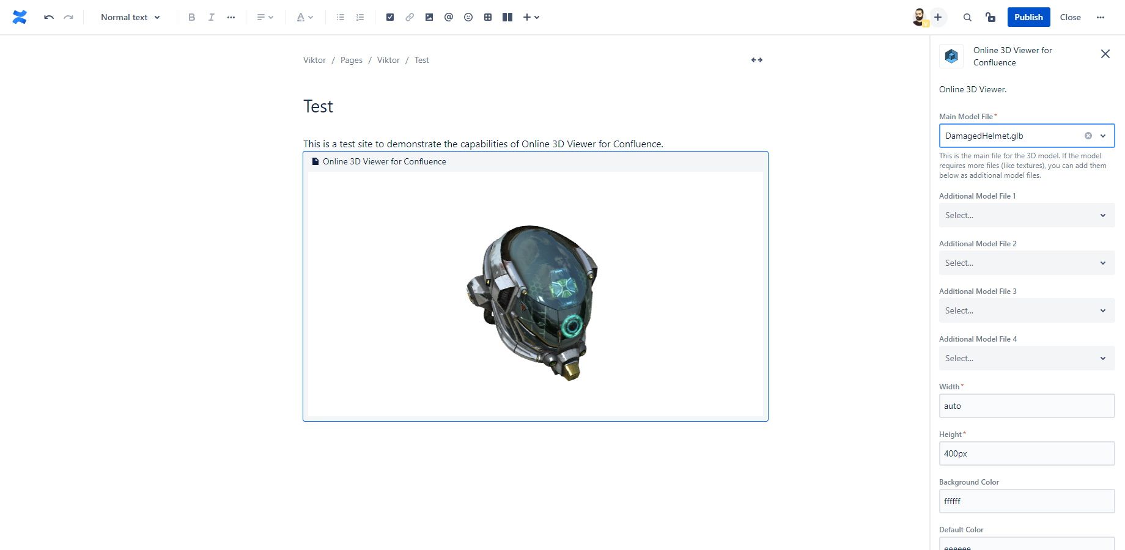Viewport: 1125px width, 550px height.
Task: Insert an @ mention
Action: point(449,17)
